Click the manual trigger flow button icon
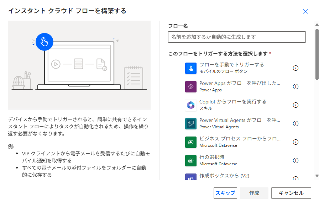 (190, 68)
